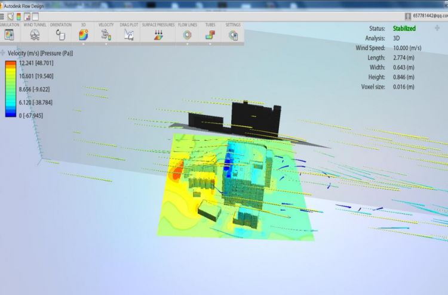Image resolution: width=448 pixels, height=295 pixels.
Task: Click the color legend quick-access icon
Action: [19, 17]
